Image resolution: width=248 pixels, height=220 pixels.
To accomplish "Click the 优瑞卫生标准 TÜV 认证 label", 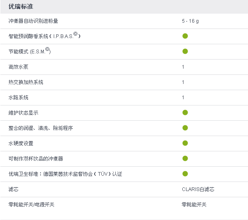I will [65, 174].
